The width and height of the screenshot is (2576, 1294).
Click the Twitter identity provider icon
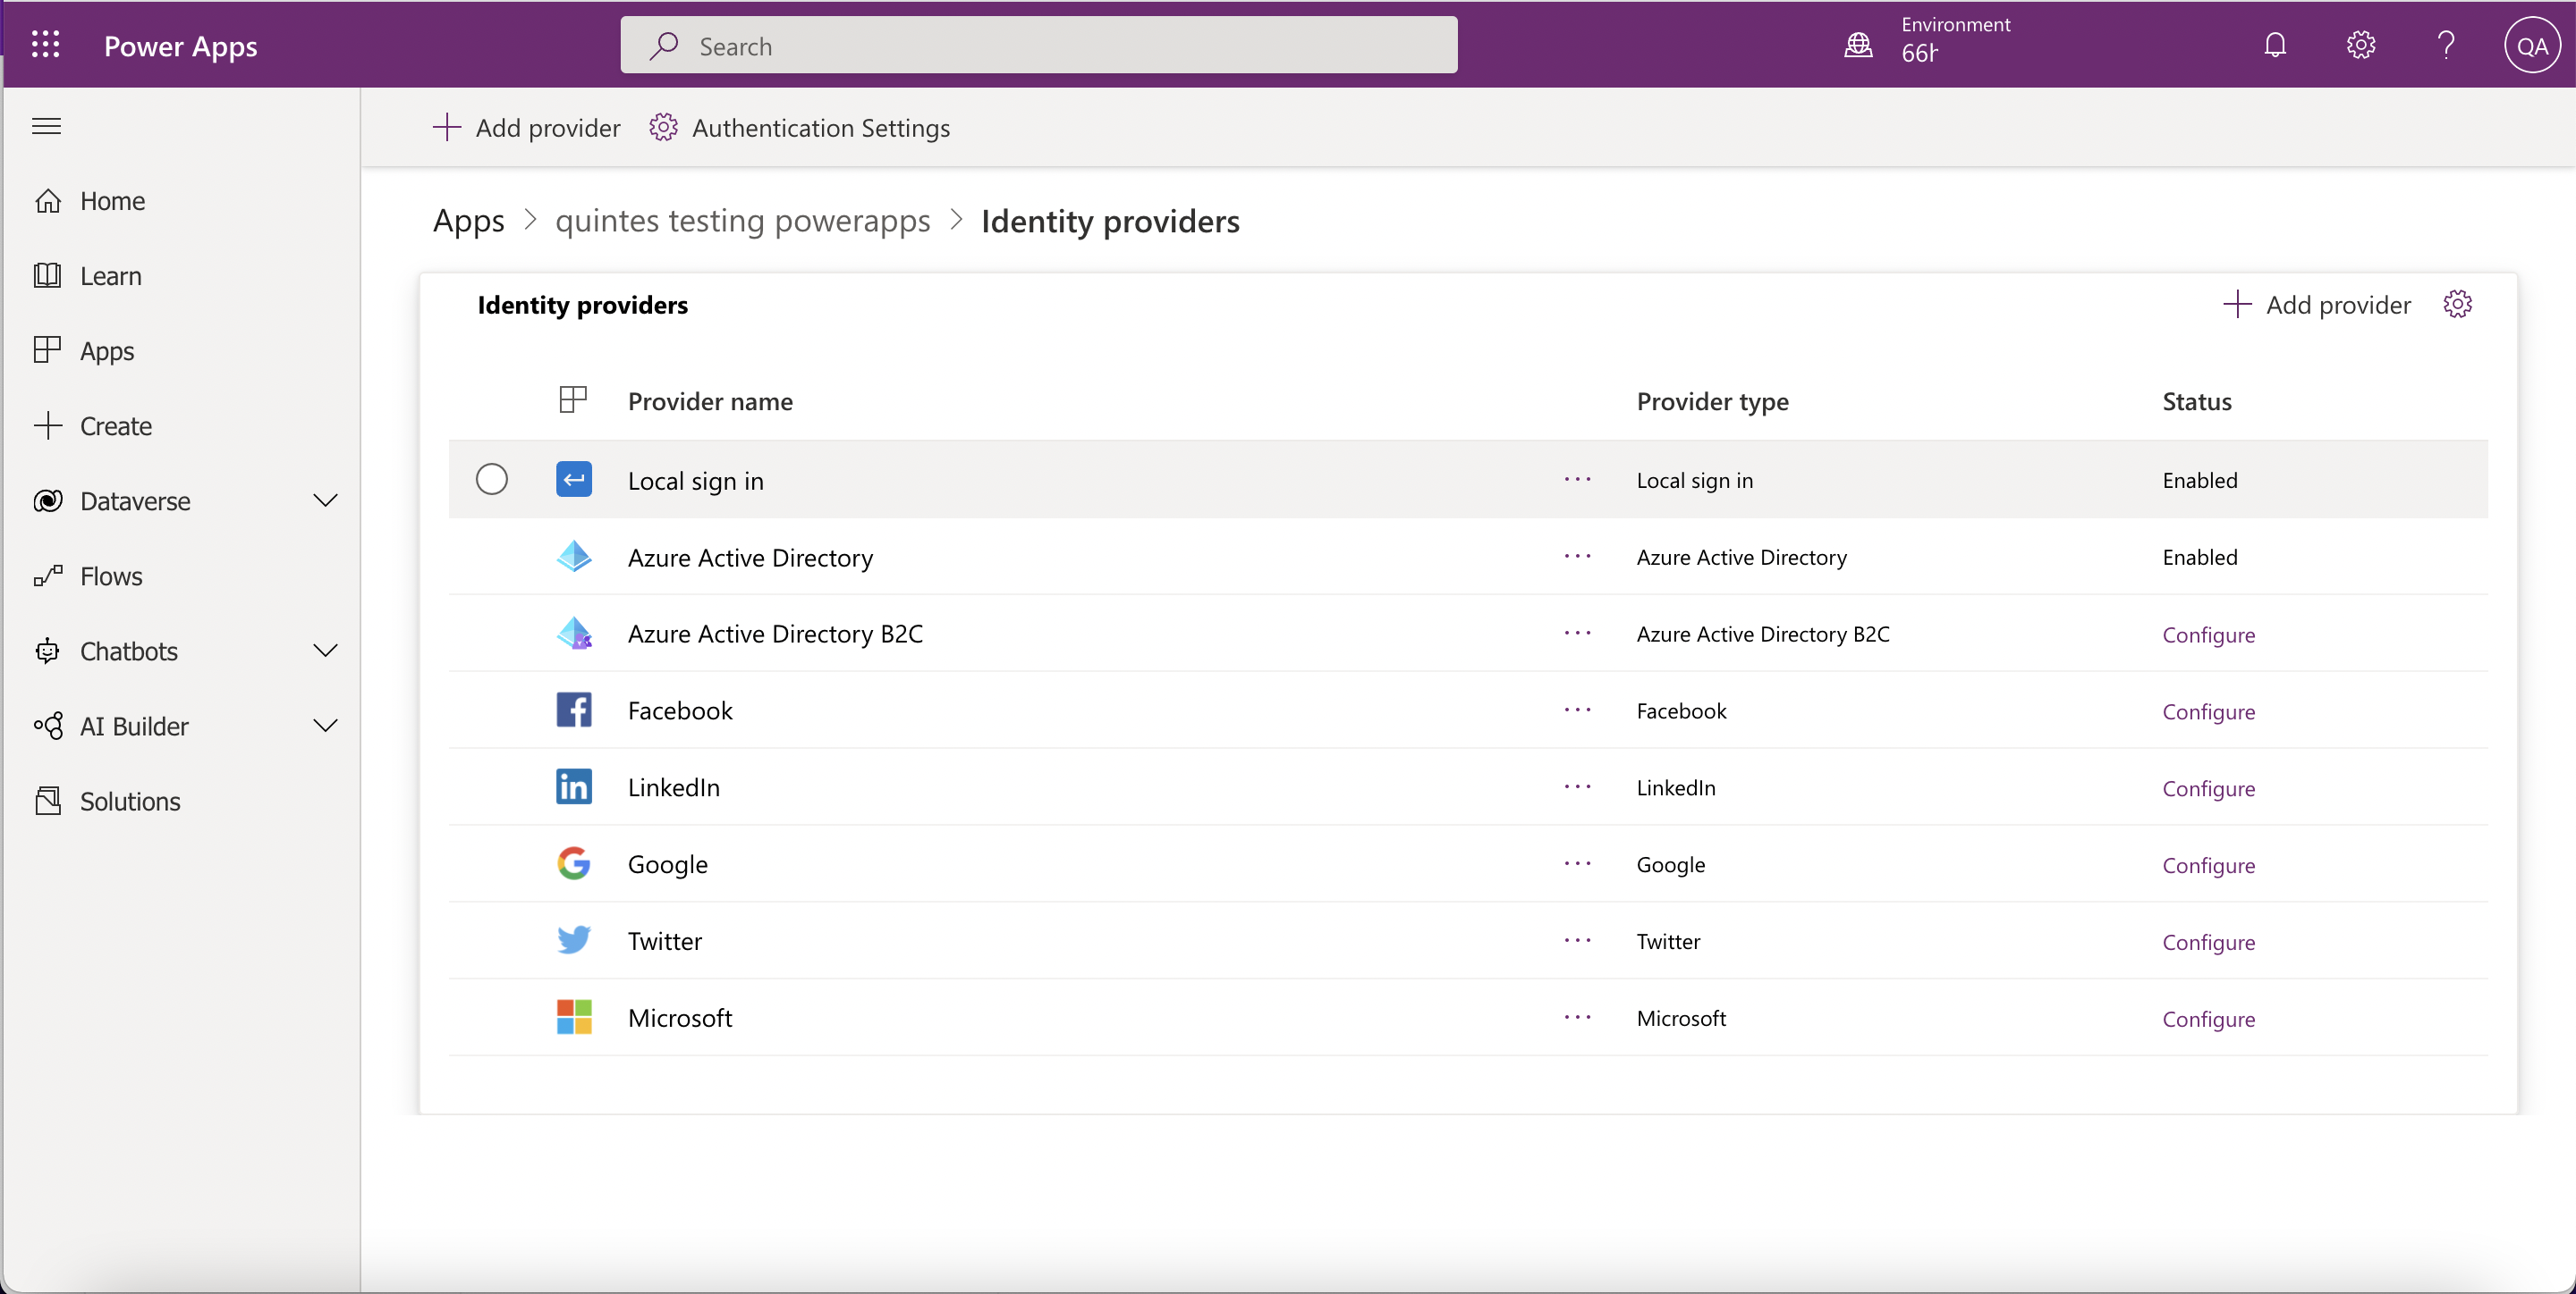tap(573, 939)
